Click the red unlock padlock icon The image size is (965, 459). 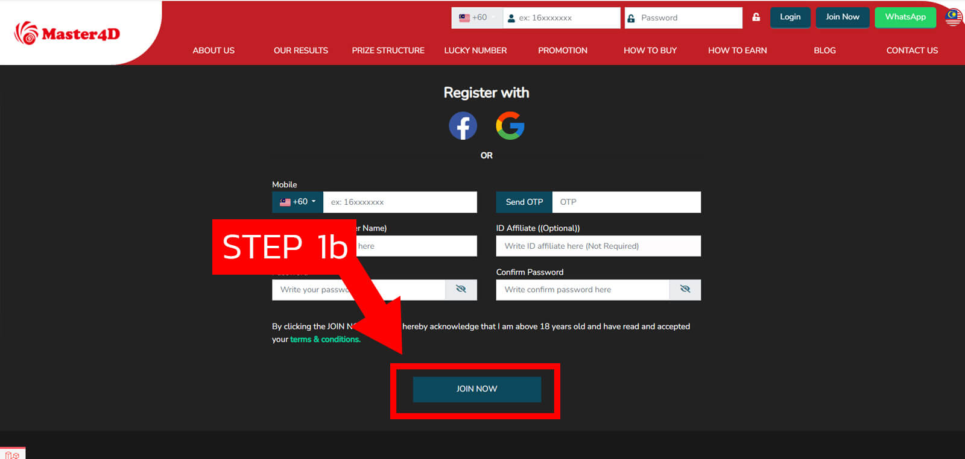(756, 17)
